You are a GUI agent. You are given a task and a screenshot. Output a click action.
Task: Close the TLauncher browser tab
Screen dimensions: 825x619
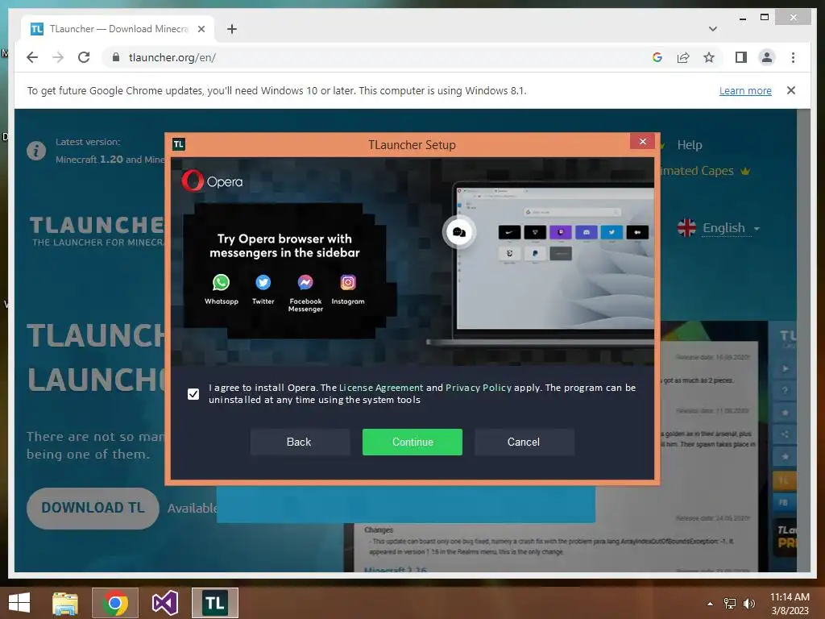point(201,29)
